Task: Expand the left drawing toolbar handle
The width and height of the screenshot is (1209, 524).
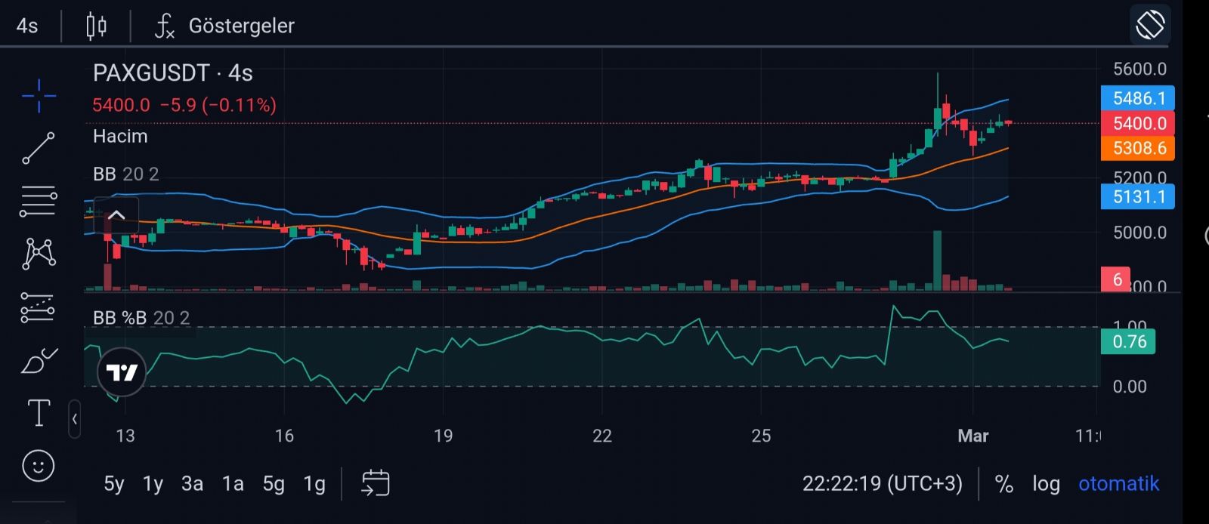Action: click(74, 418)
